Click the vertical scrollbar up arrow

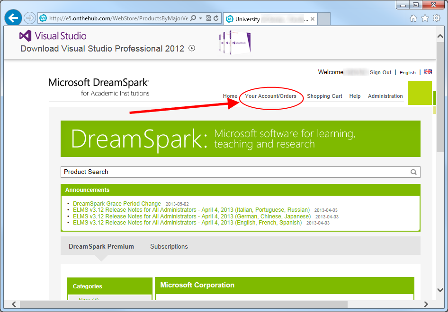pyautogui.click(x=440, y=36)
